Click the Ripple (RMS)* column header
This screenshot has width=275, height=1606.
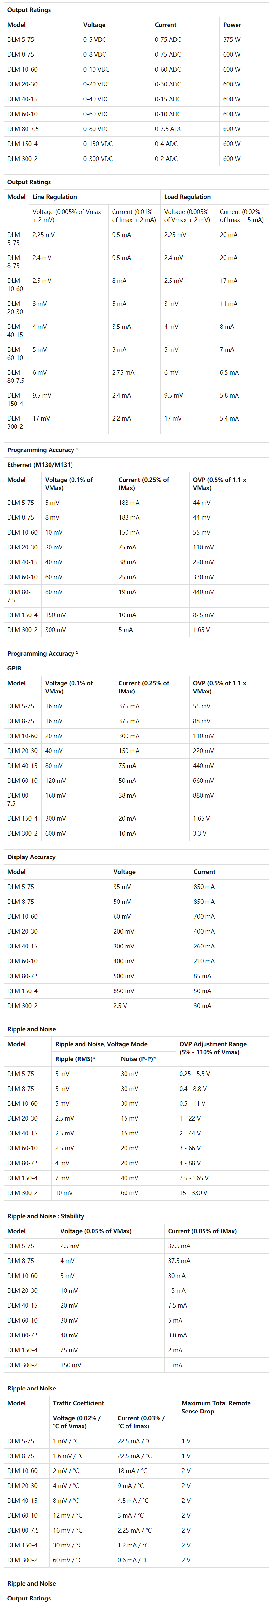[x=75, y=1058]
